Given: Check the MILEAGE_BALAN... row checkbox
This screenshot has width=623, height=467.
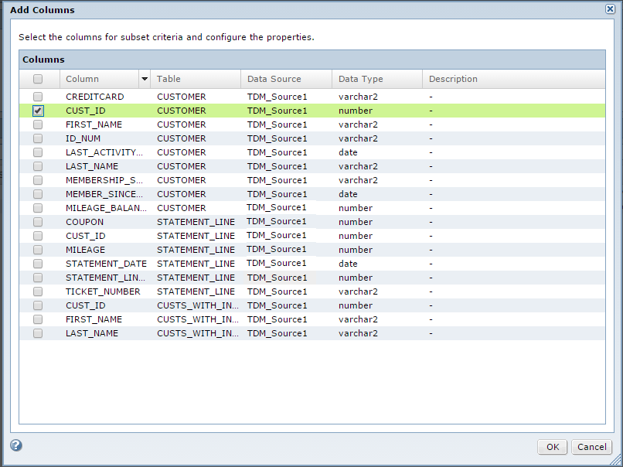Looking at the screenshot, I should 38,208.
